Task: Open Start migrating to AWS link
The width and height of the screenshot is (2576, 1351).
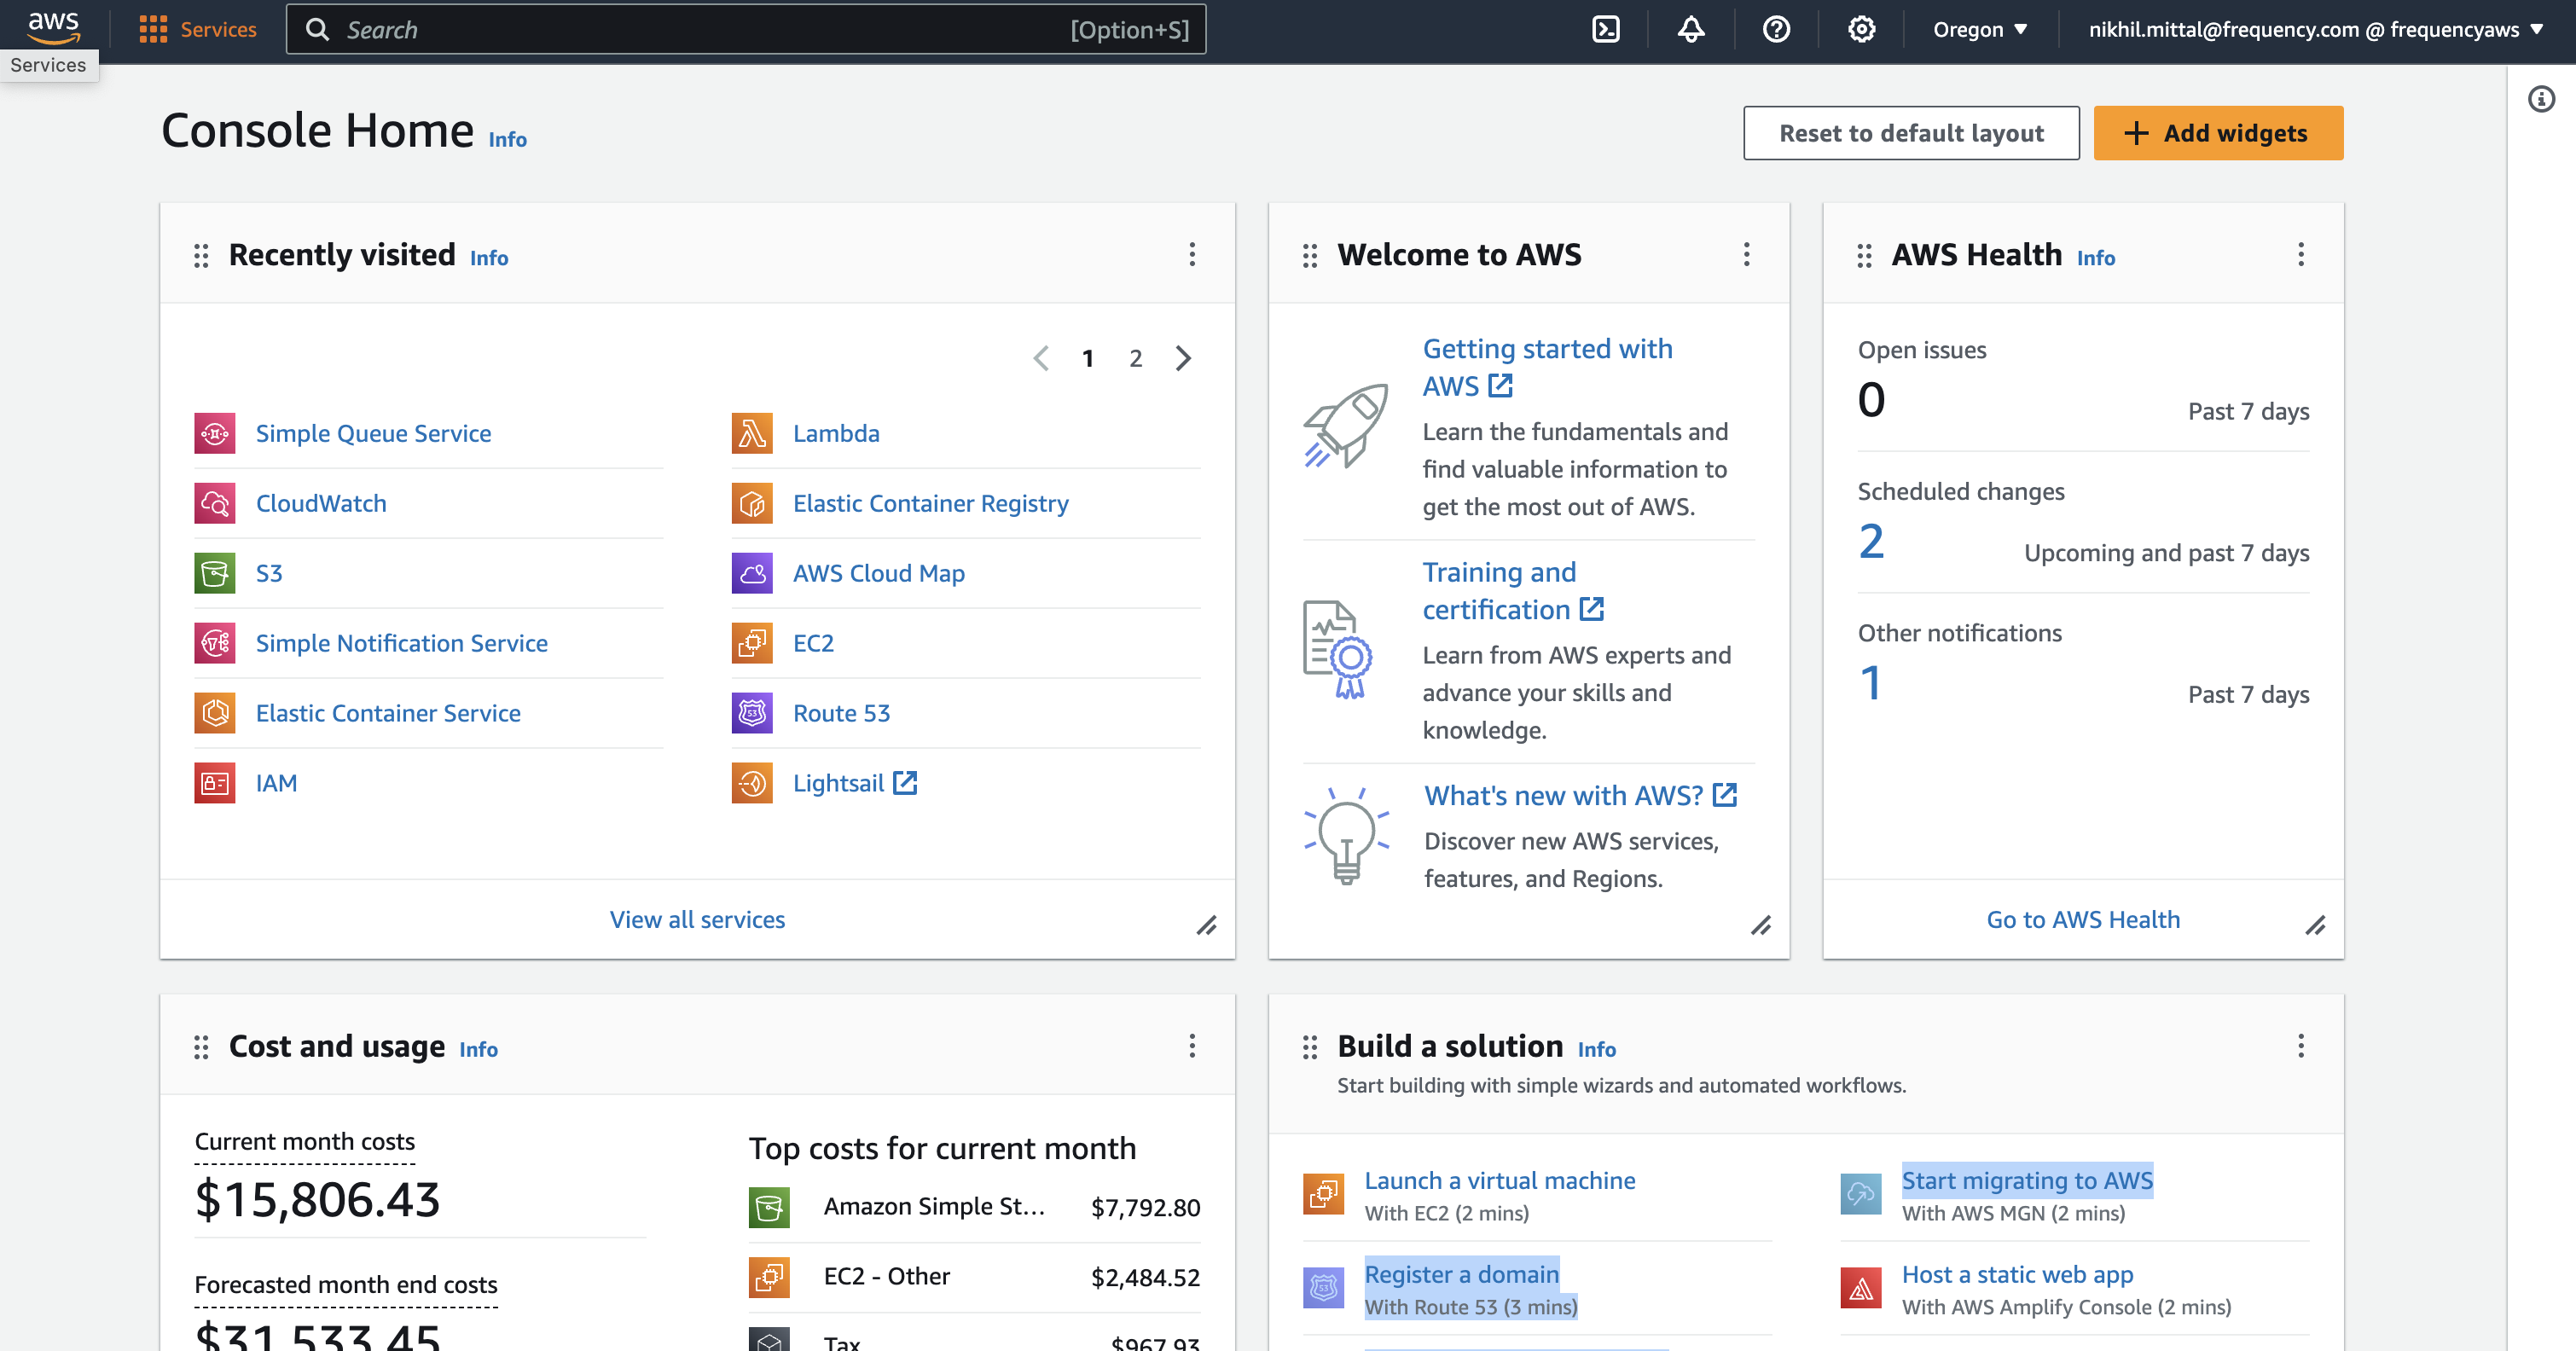Action: coord(2027,1180)
